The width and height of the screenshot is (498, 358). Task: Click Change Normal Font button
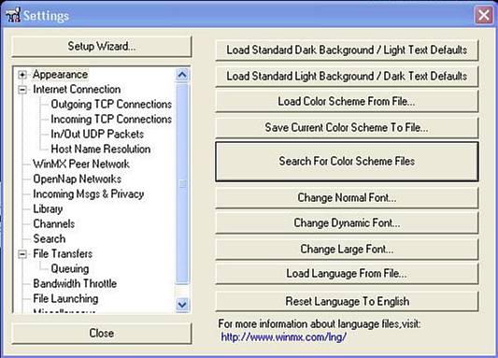point(347,198)
